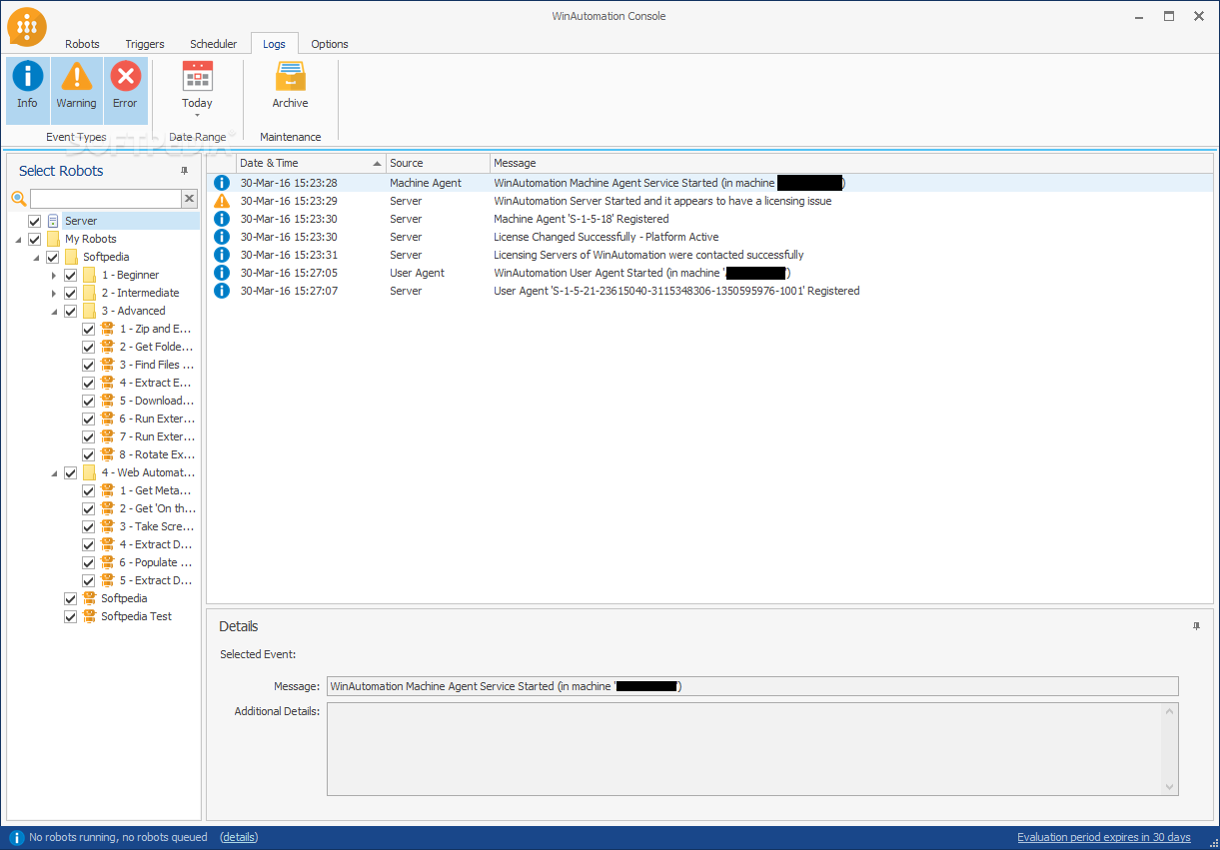Click the folder icon of My Robots

click(x=53, y=239)
